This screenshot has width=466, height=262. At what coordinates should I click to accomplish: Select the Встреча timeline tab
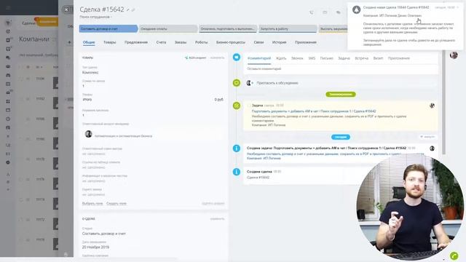click(361, 58)
